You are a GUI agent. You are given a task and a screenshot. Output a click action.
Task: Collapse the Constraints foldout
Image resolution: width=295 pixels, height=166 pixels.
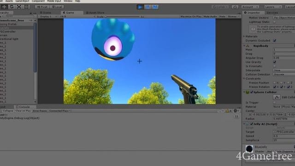point(244,78)
